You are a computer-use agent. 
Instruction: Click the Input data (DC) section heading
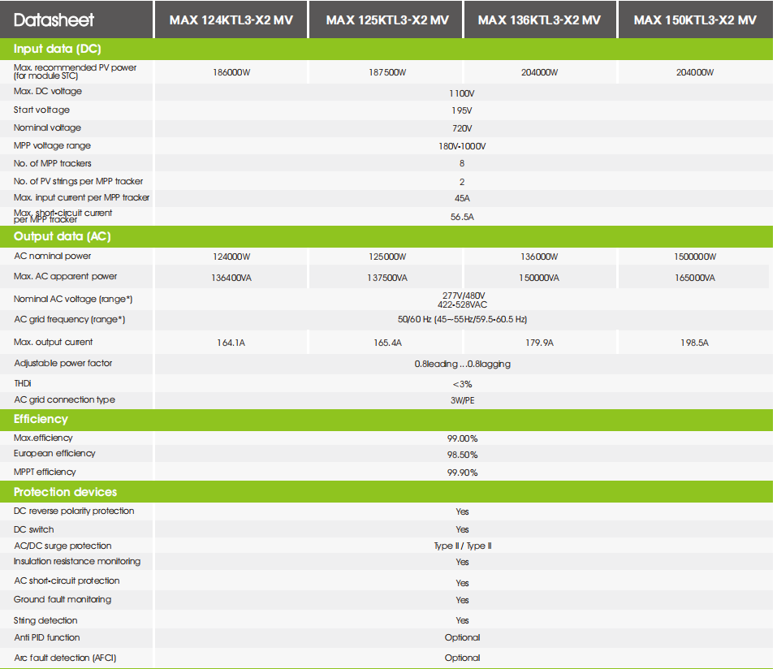pos(58,49)
